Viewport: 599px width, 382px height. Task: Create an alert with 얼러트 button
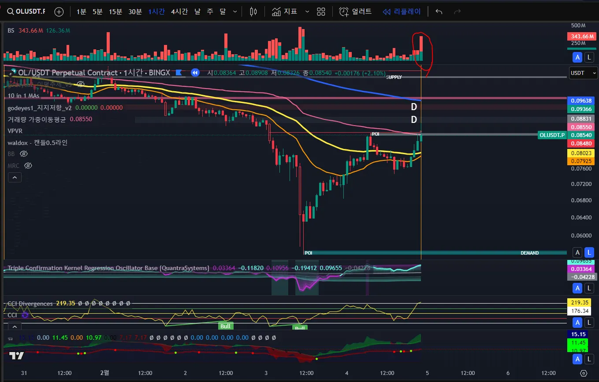click(x=355, y=11)
